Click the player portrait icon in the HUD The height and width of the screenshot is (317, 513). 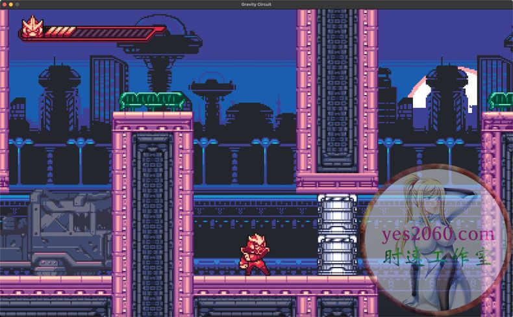pyautogui.click(x=32, y=27)
